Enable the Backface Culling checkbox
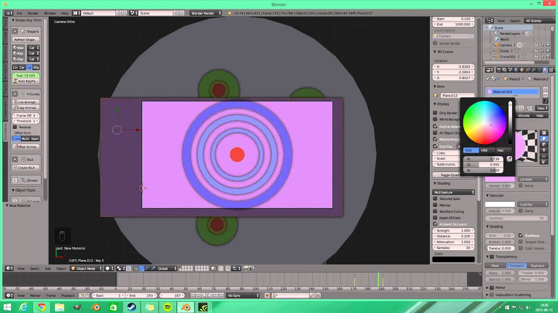This screenshot has width=558, height=313. coord(435,211)
